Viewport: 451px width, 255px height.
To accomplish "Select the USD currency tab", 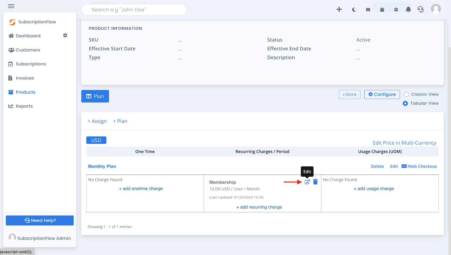I will point(96,140).
